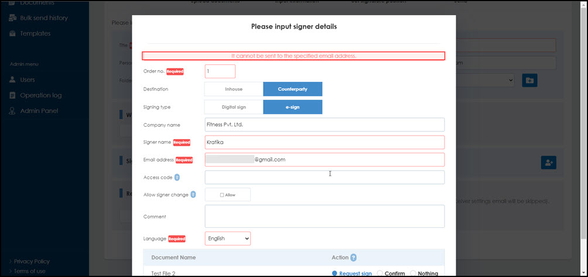This screenshot has width=588, height=277.
Task: Open Admin Panel page
Action: pyautogui.click(x=39, y=111)
